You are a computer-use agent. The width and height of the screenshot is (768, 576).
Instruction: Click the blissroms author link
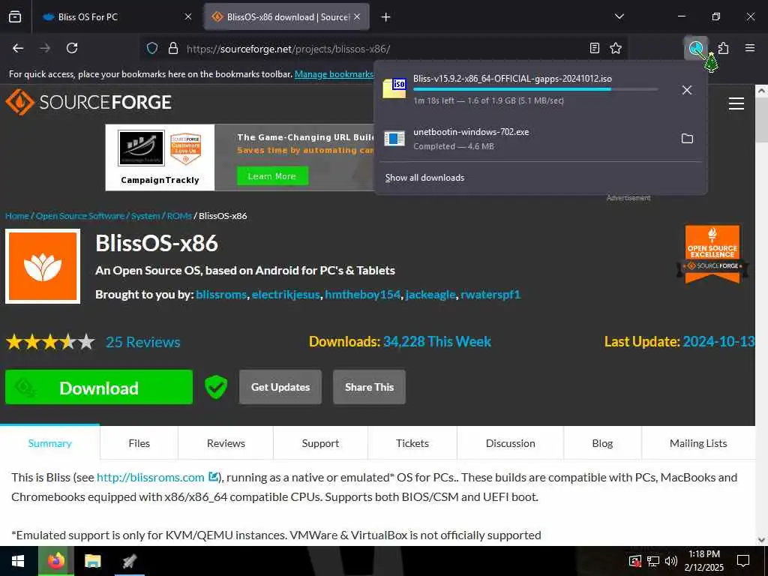coord(221,294)
